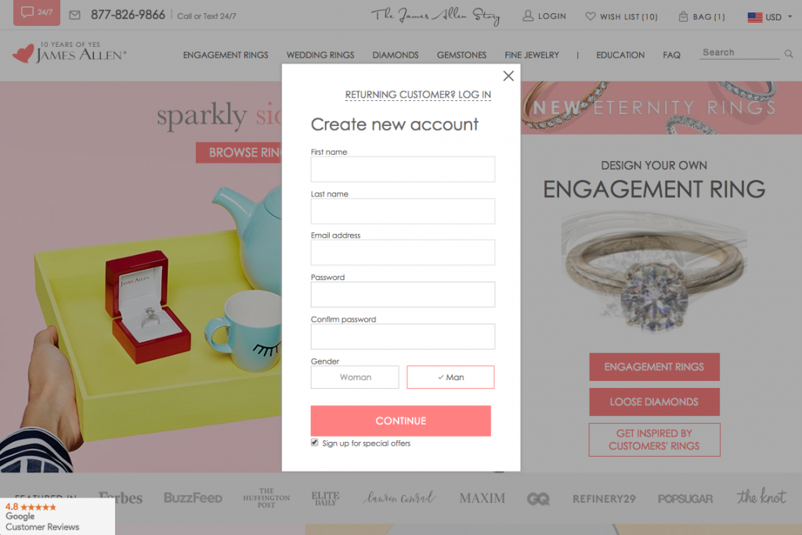This screenshot has width=802, height=535.
Task: Close the Create new account dialog
Action: tap(508, 76)
